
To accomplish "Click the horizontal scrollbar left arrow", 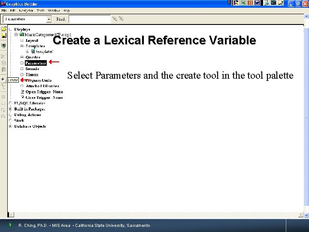I will (x=12, y=214).
